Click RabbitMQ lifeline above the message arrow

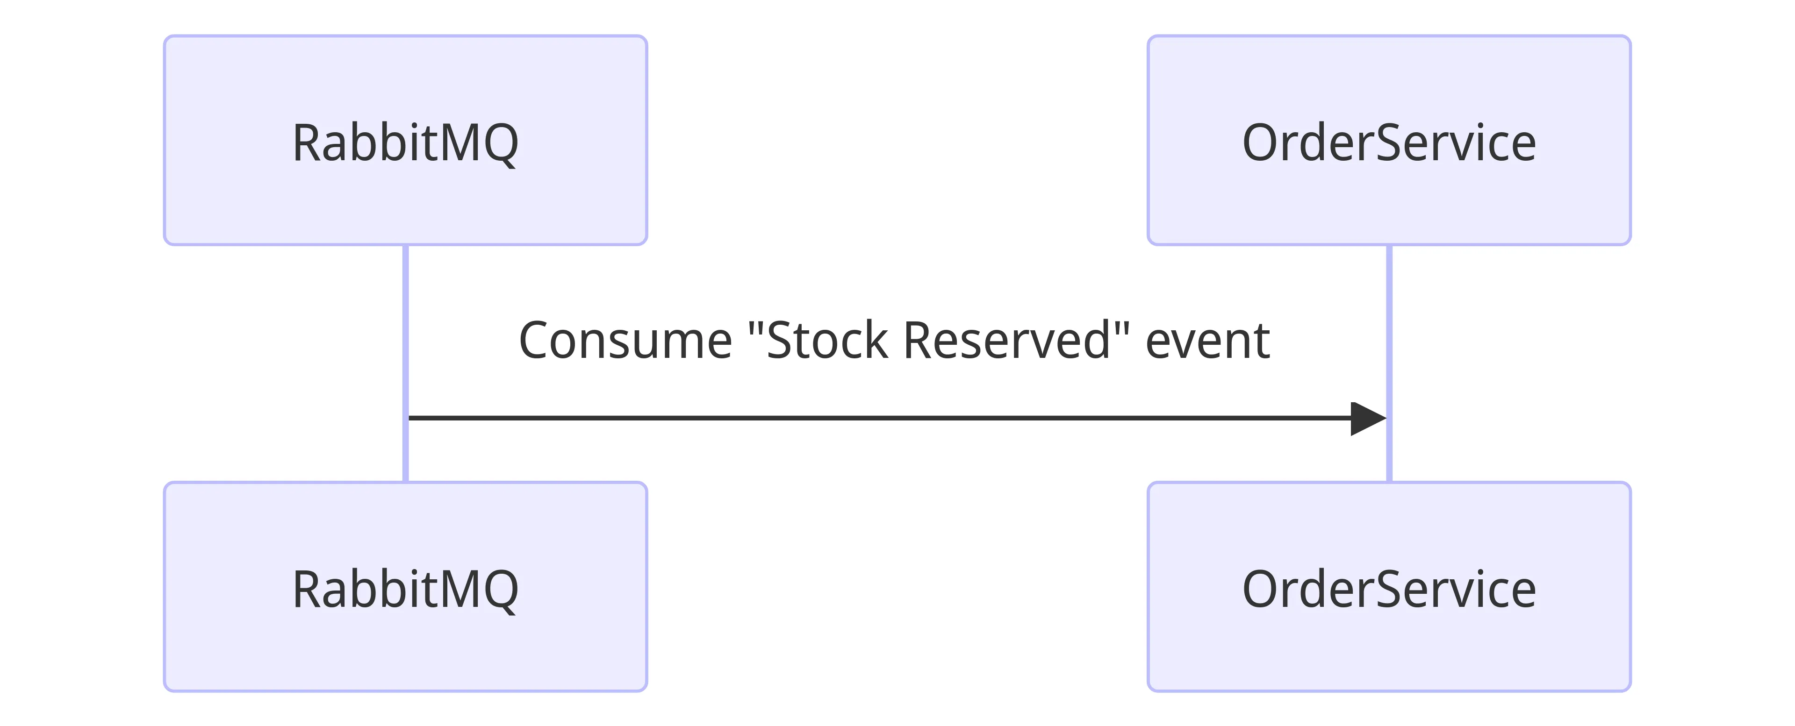coord(406,313)
